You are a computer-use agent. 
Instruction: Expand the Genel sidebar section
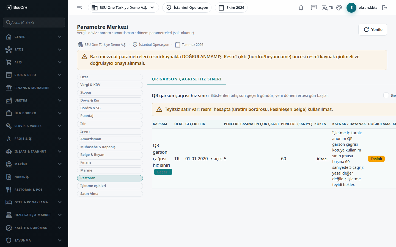click(34, 37)
